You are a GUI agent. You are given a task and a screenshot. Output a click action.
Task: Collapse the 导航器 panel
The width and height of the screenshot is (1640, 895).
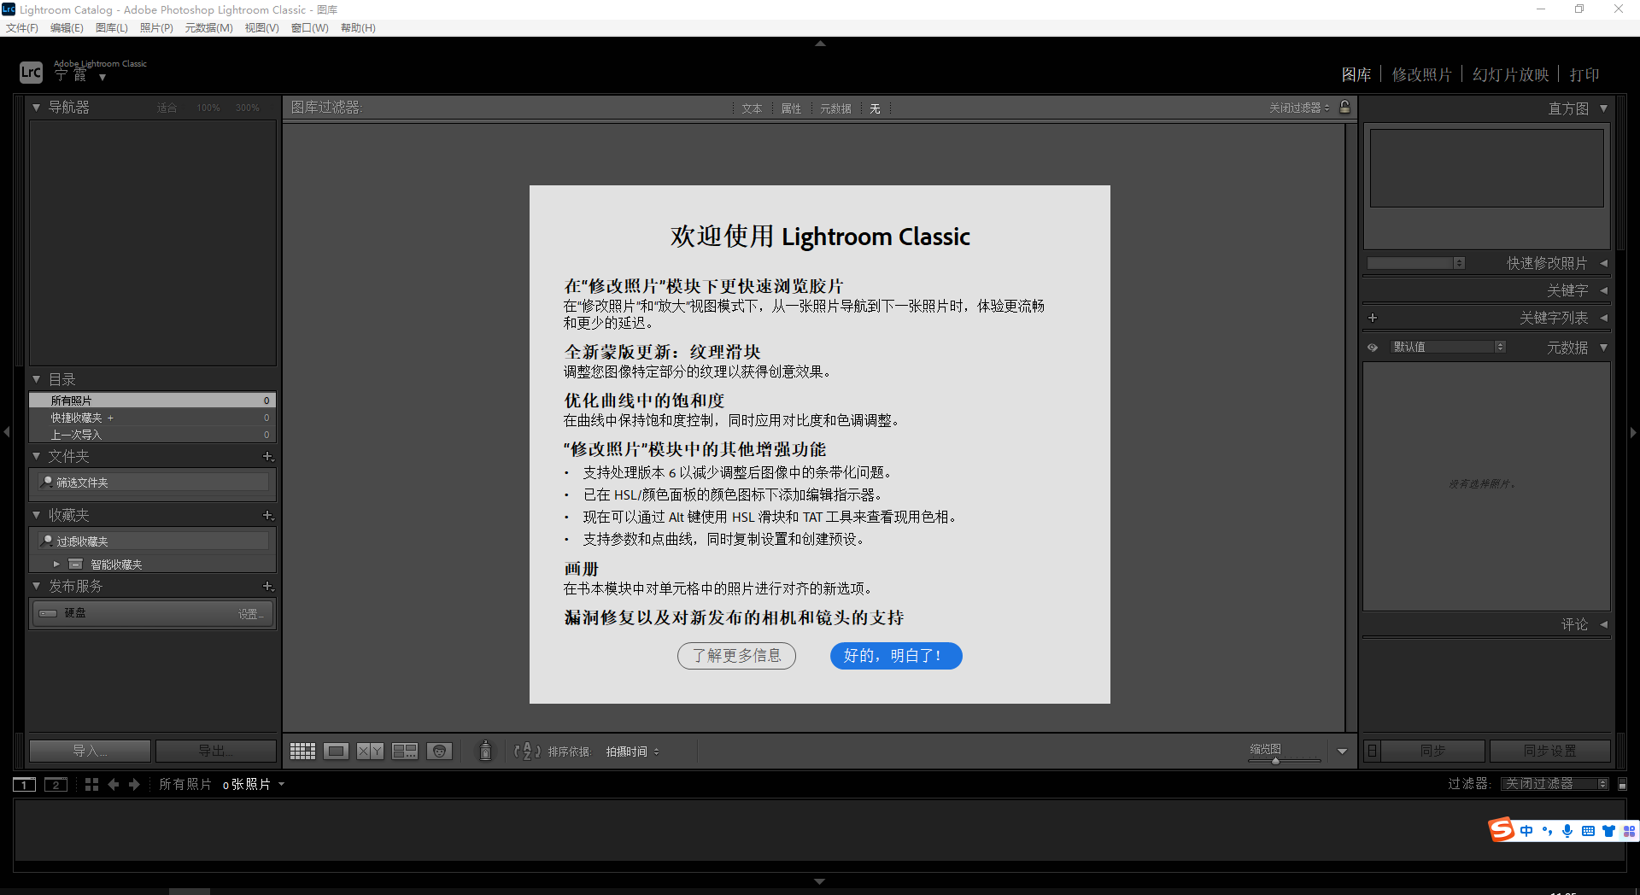pos(36,108)
